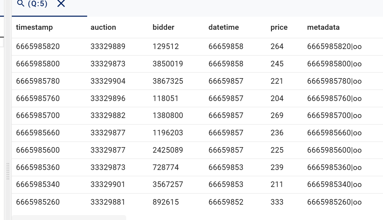Click metadata cell 6665985700|oo

coord(334,116)
